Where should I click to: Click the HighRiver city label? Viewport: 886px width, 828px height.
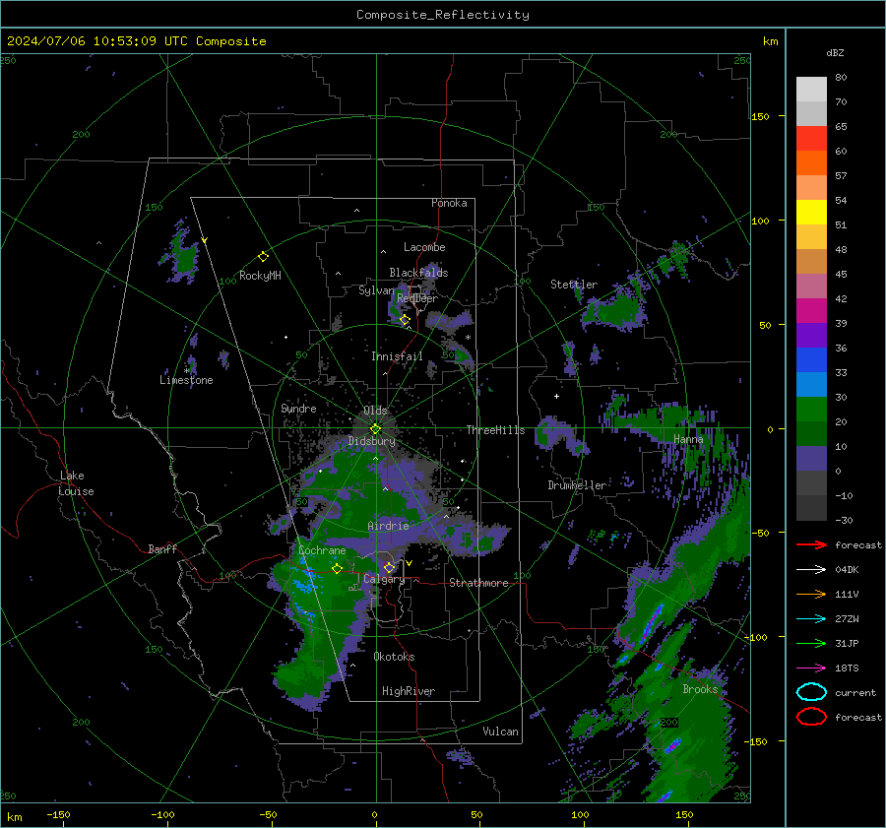(x=409, y=691)
